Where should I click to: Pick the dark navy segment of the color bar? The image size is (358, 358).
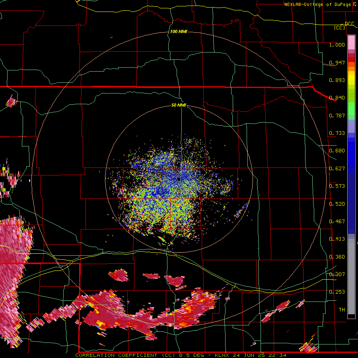[x=351, y=203]
